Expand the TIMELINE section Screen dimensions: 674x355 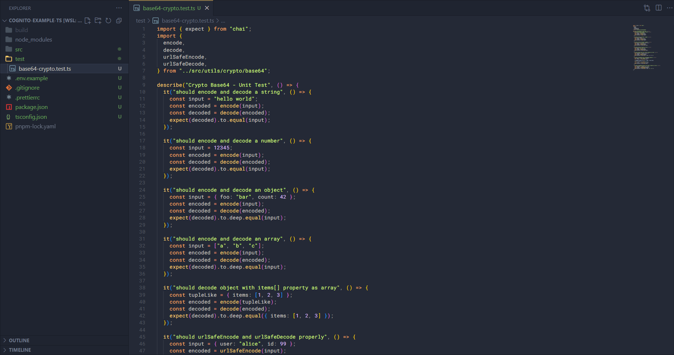pyautogui.click(x=20, y=350)
